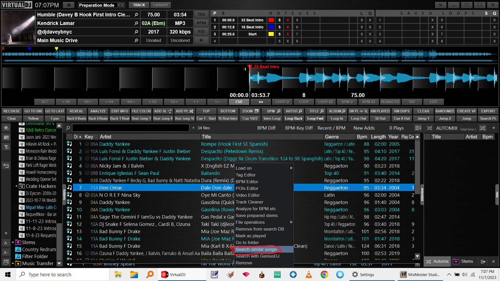
Task: Click the automix shuffle icon at top right
Action: click(483, 128)
